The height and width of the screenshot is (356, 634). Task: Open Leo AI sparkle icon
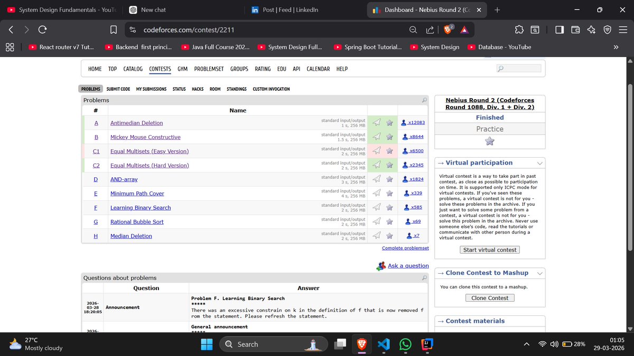(x=591, y=30)
